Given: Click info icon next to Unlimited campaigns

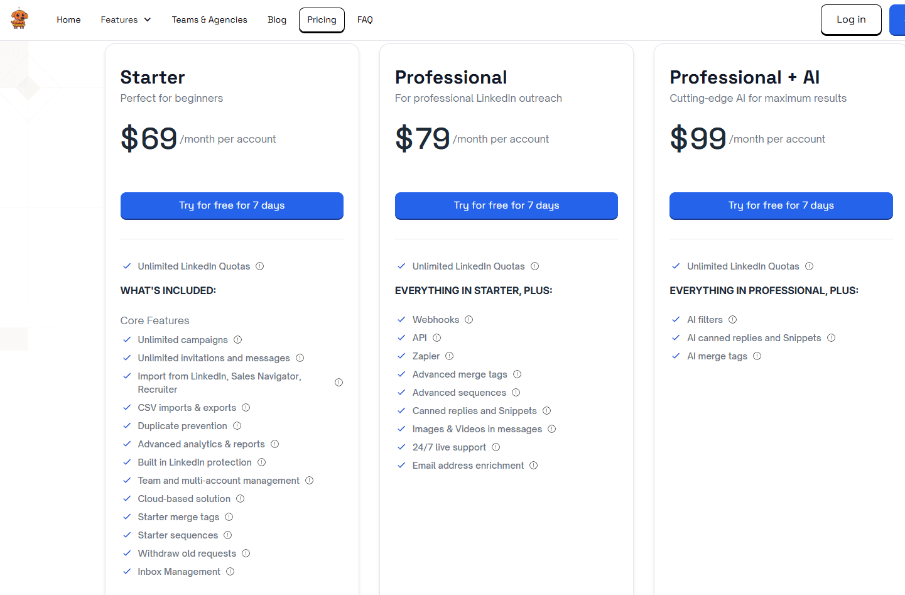Looking at the screenshot, I should 238,340.
